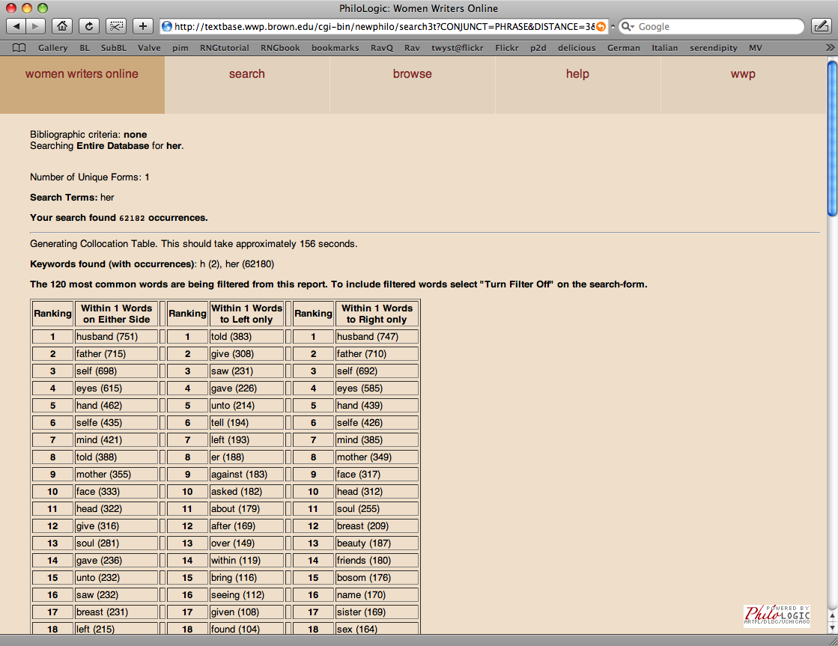Image resolution: width=838 pixels, height=646 pixels.
Task: Click the browser Forward arrow button
Action: pyautogui.click(x=35, y=26)
